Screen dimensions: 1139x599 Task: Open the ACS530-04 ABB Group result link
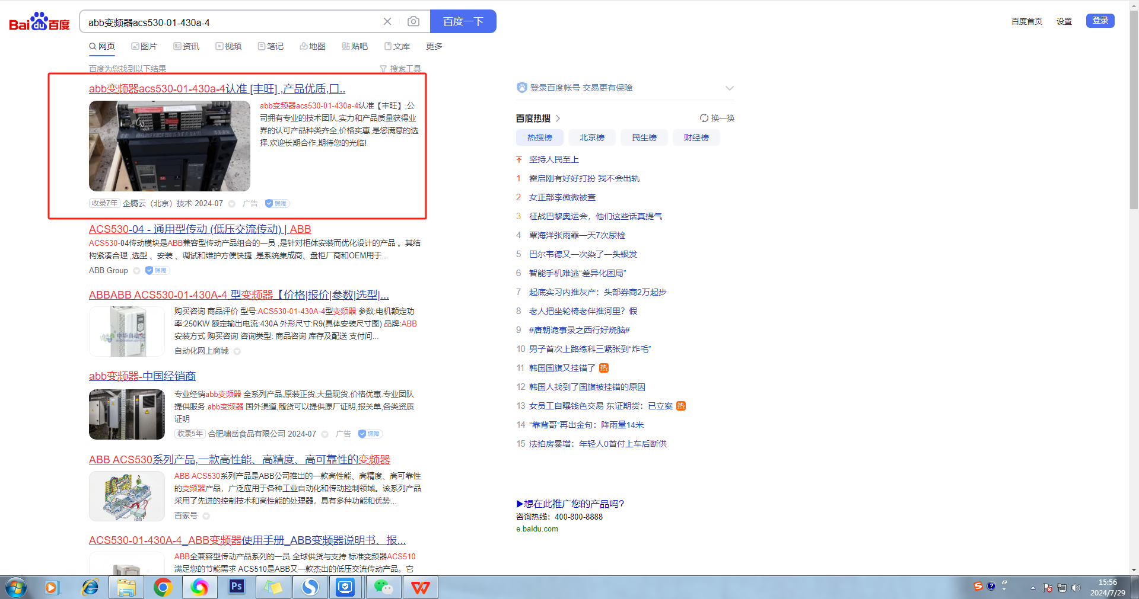(200, 229)
